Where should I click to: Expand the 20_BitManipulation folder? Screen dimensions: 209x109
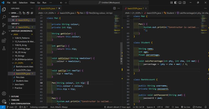13,59
